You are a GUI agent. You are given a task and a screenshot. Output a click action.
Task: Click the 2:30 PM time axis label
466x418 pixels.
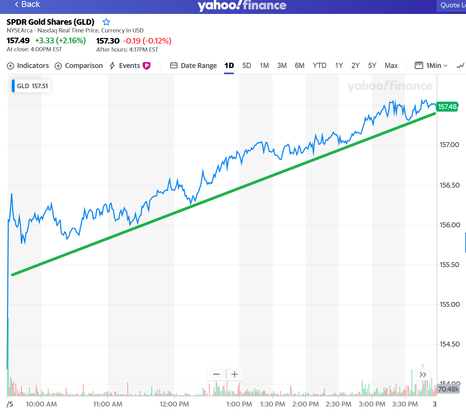point(338,404)
